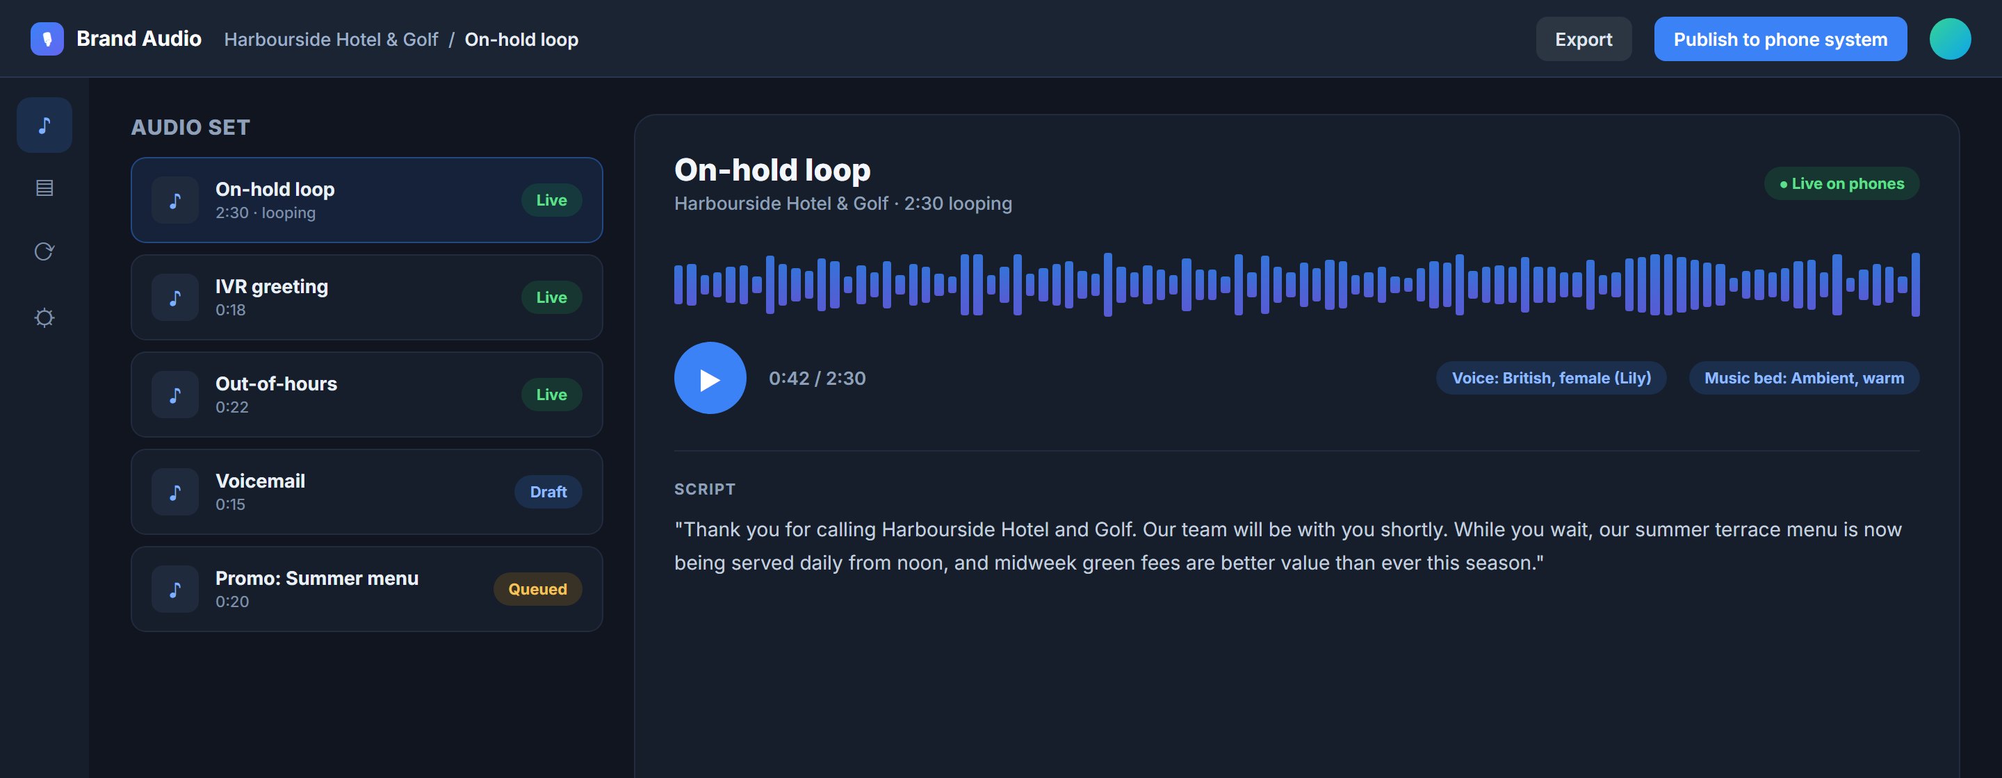Click the Voicemail note icon
This screenshot has height=778, width=2002.
[175, 492]
